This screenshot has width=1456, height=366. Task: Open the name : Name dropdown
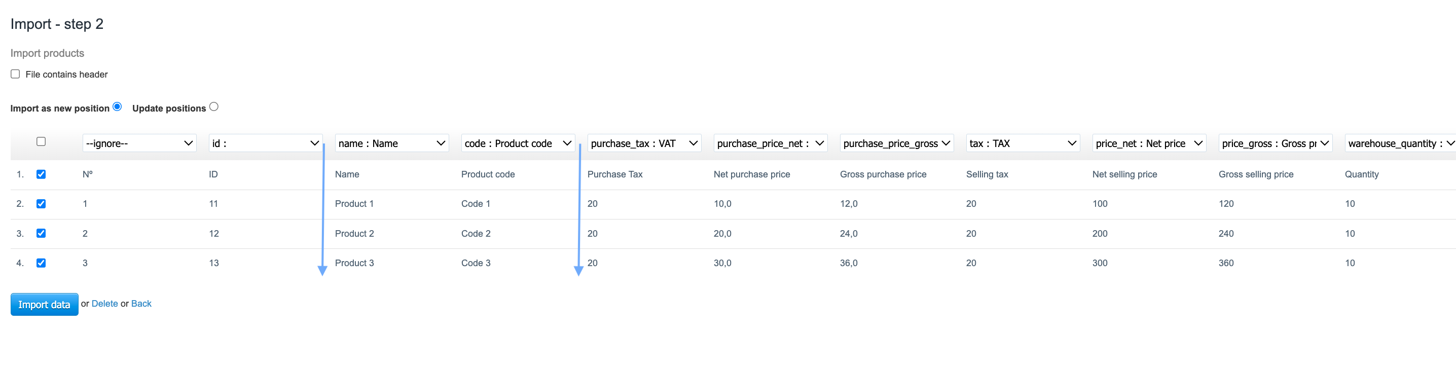click(391, 143)
